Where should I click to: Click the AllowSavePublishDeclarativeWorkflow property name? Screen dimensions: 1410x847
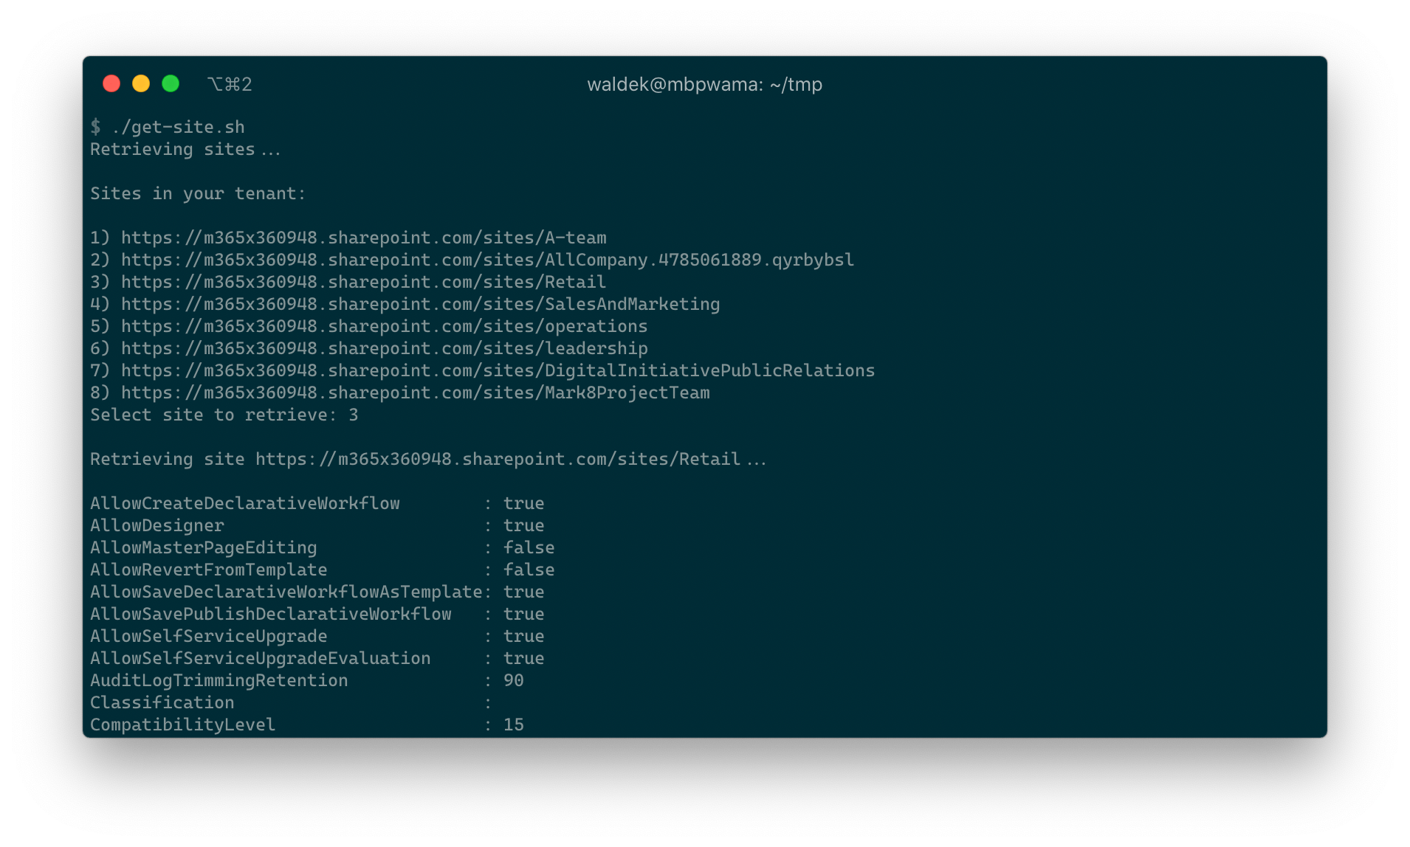click(x=271, y=614)
